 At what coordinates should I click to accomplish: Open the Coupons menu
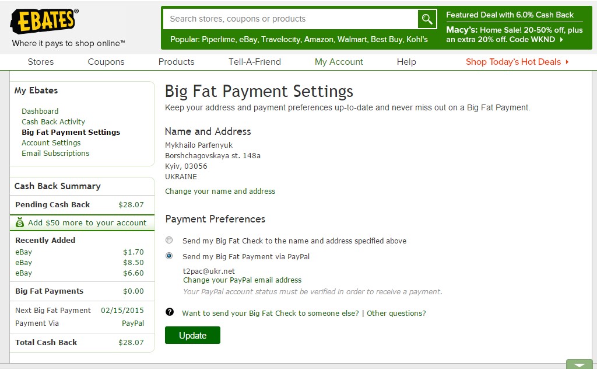(106, 62)
